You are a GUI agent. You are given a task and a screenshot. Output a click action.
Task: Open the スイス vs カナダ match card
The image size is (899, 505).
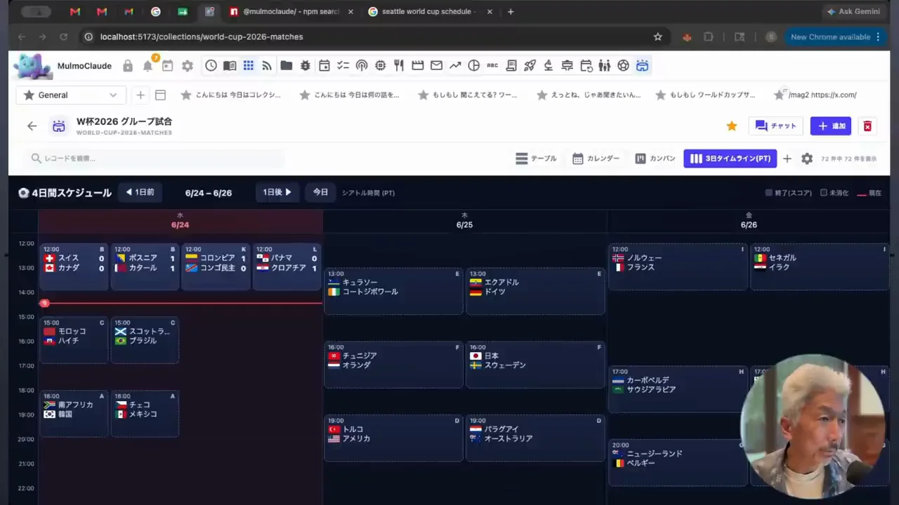coord(74,267)
